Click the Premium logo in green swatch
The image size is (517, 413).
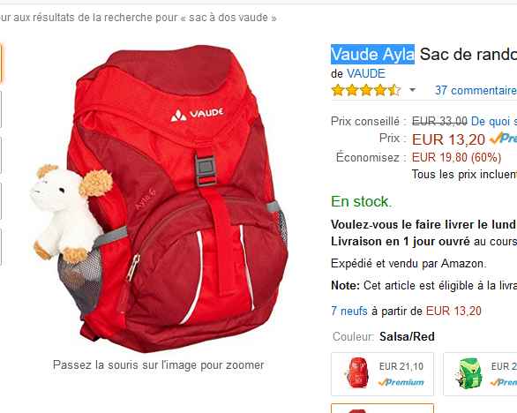(x=504, y=382)
